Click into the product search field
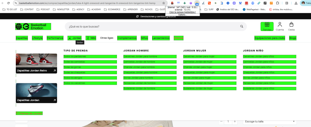This screenshot has height=127, width=311. point(152,26)
